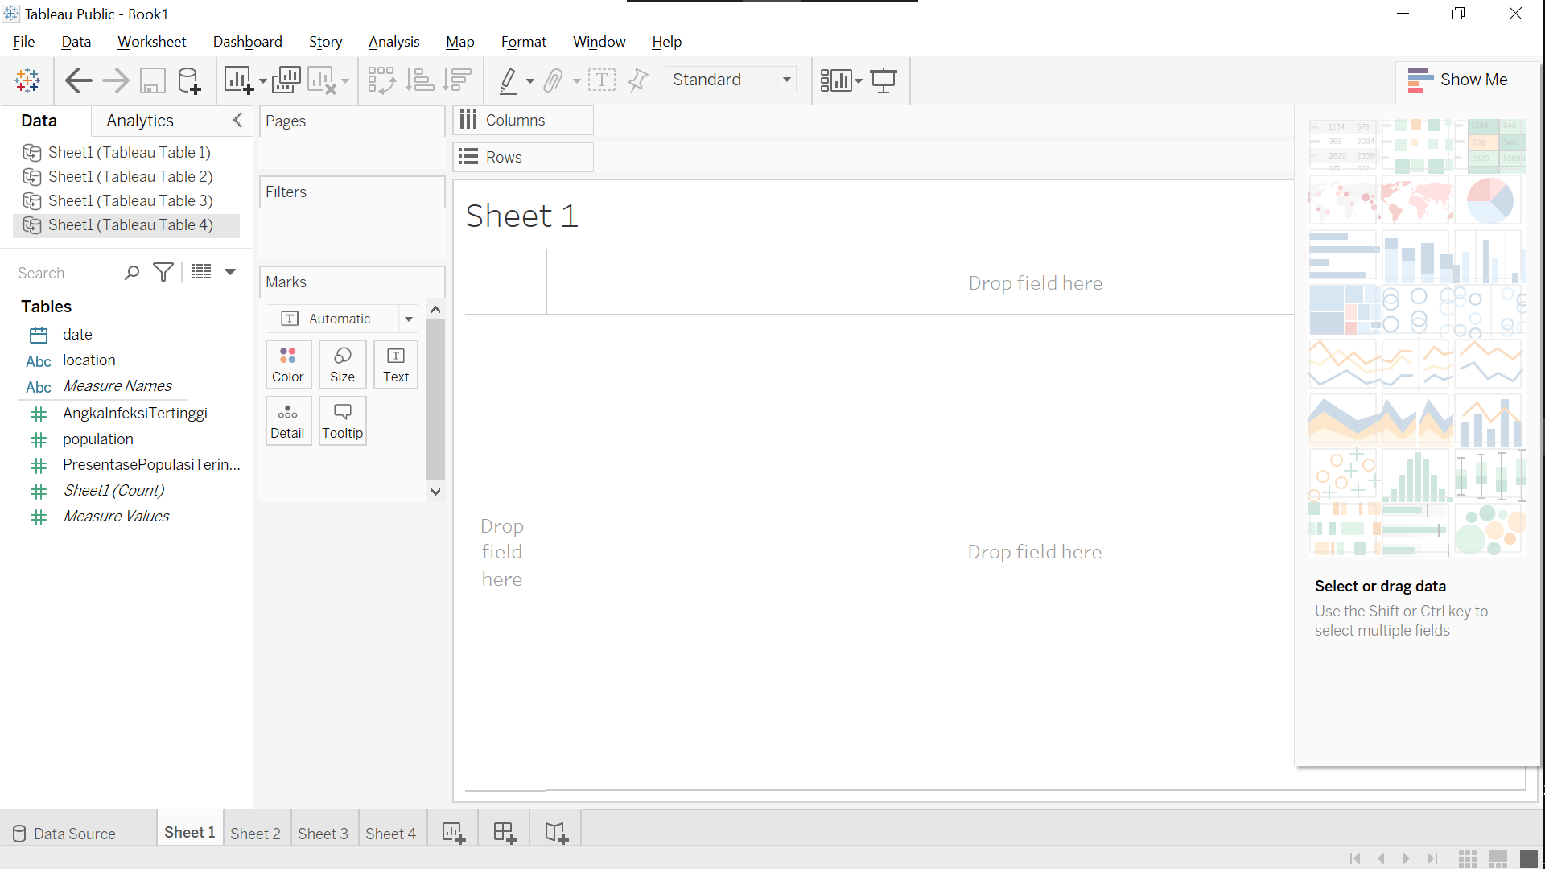Switch to the Sheet 3 tab
1545x869 pixels.
pyautogui.click(x=323, y=834)
